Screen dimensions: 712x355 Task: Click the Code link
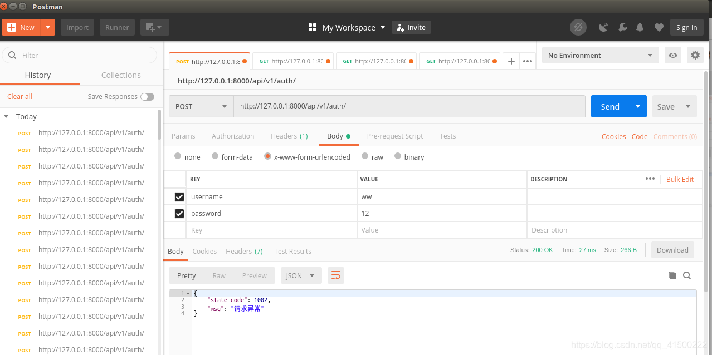(640, 136)
